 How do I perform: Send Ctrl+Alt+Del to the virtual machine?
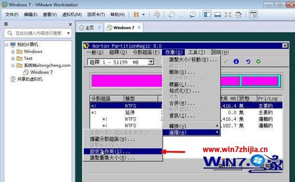(157, 15)
